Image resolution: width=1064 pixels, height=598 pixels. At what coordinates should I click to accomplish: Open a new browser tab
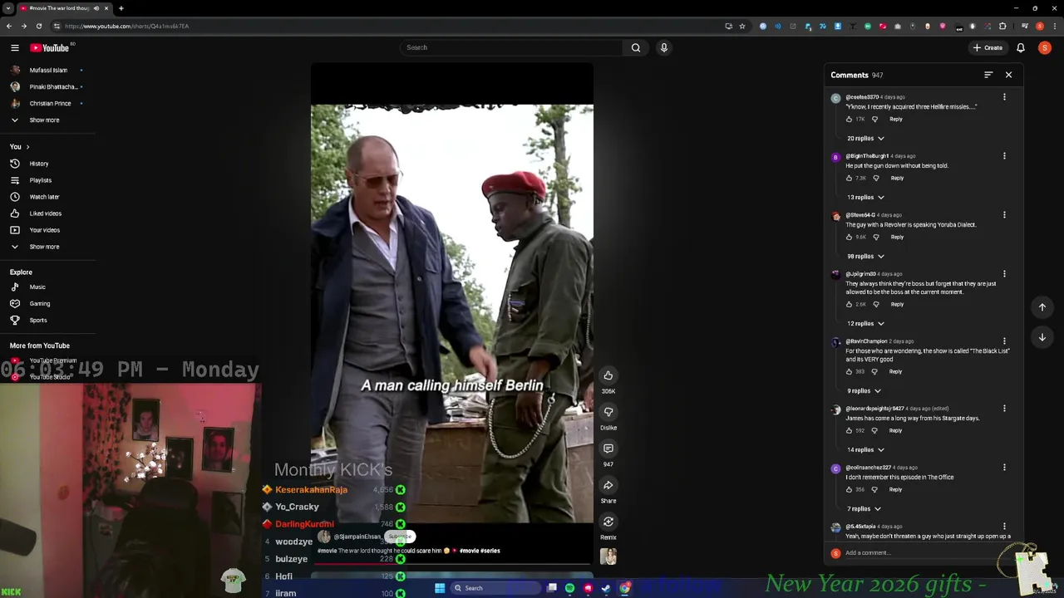pos(121,8)
